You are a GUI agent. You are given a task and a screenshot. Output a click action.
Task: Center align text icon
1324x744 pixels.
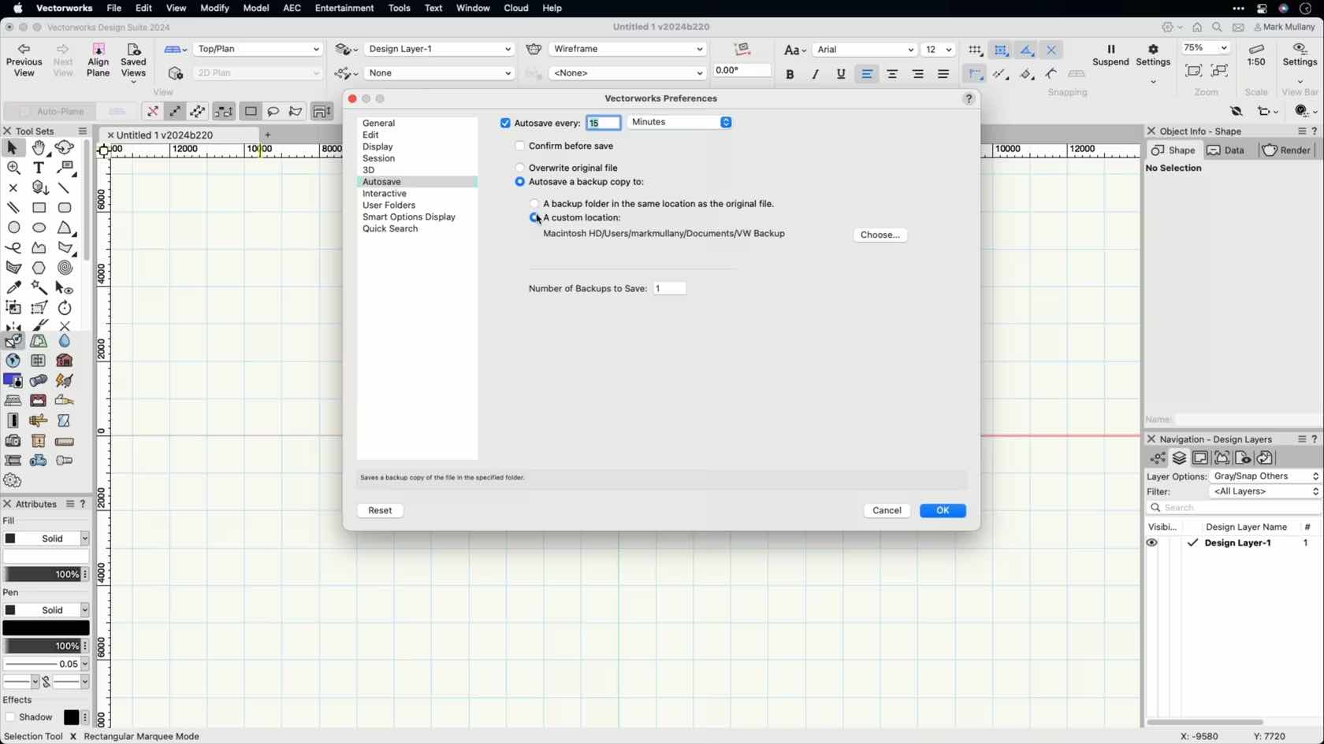(892, 74)
